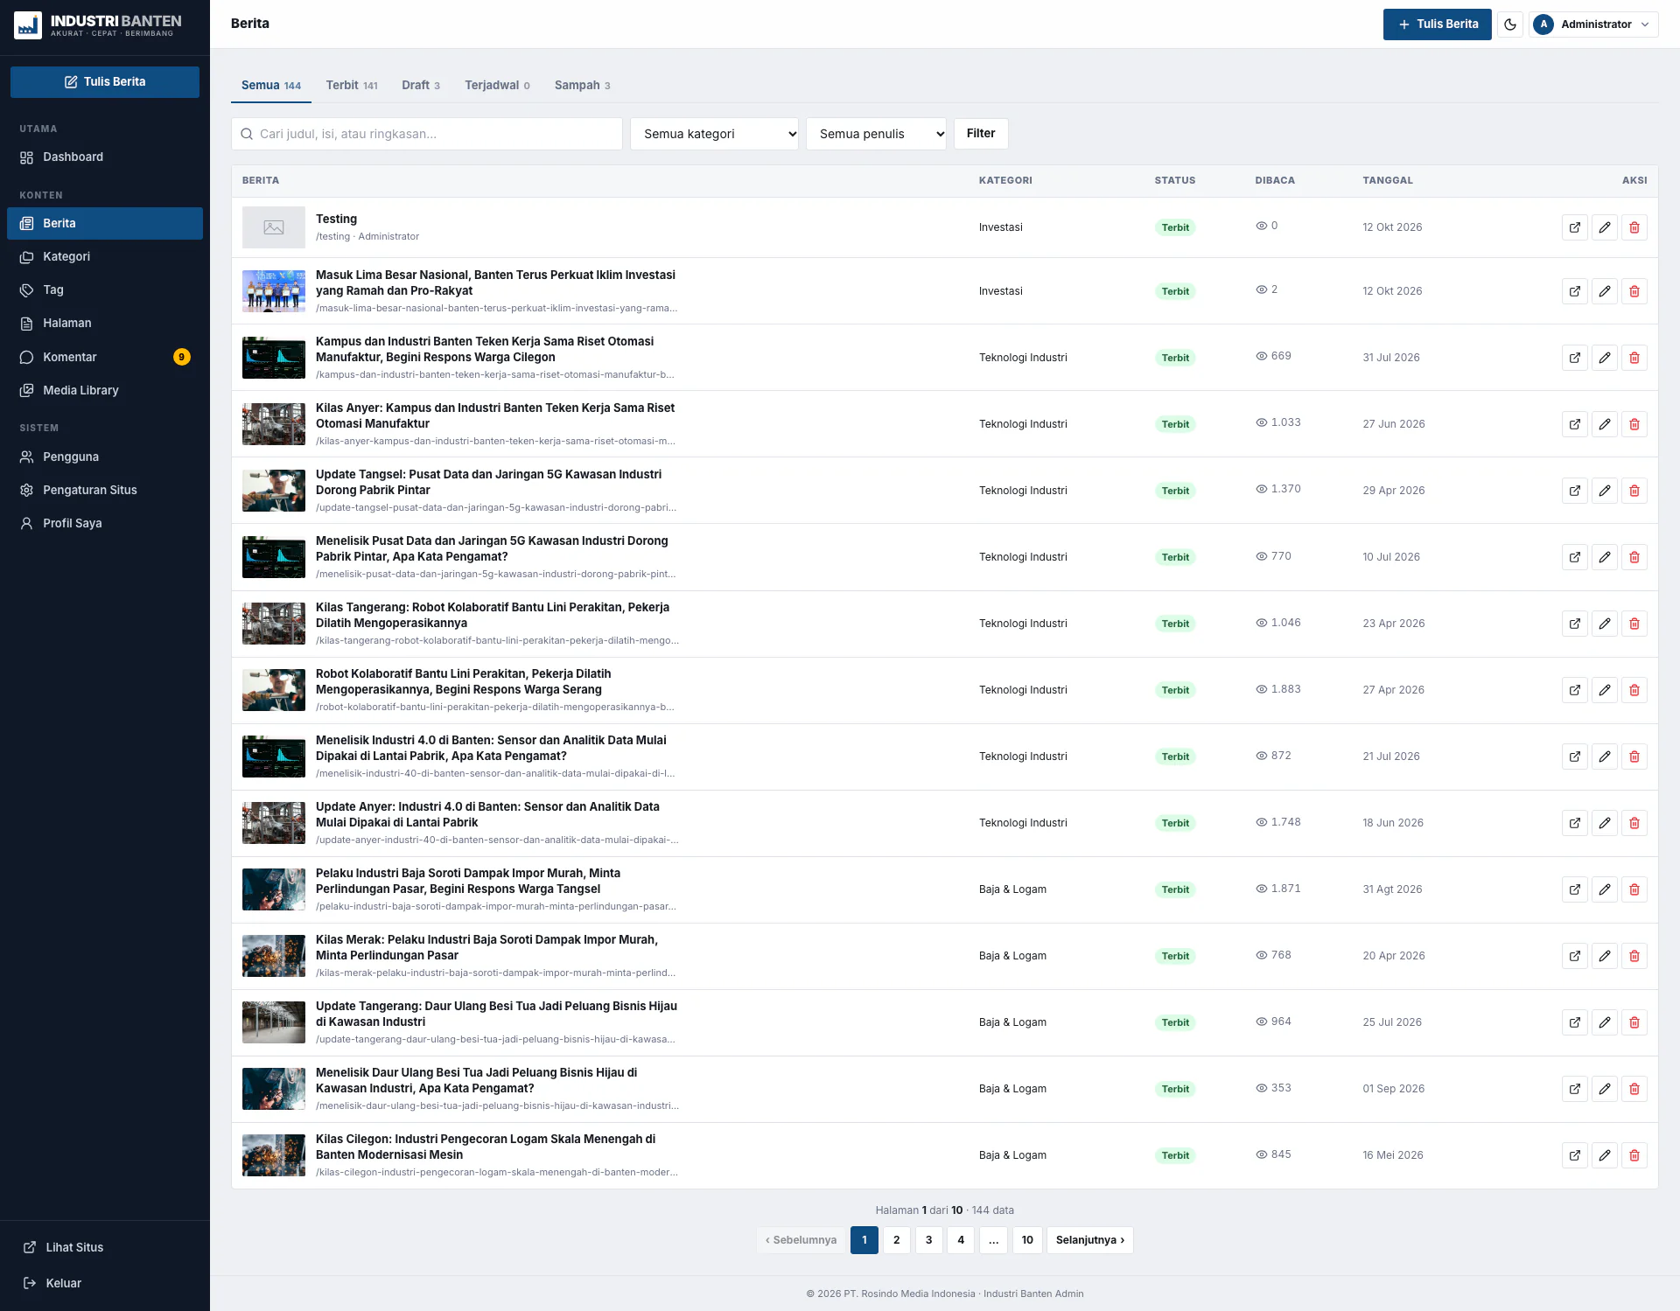Focus the article search field
Viewport: 1680px width, 1311px height.
427,134
